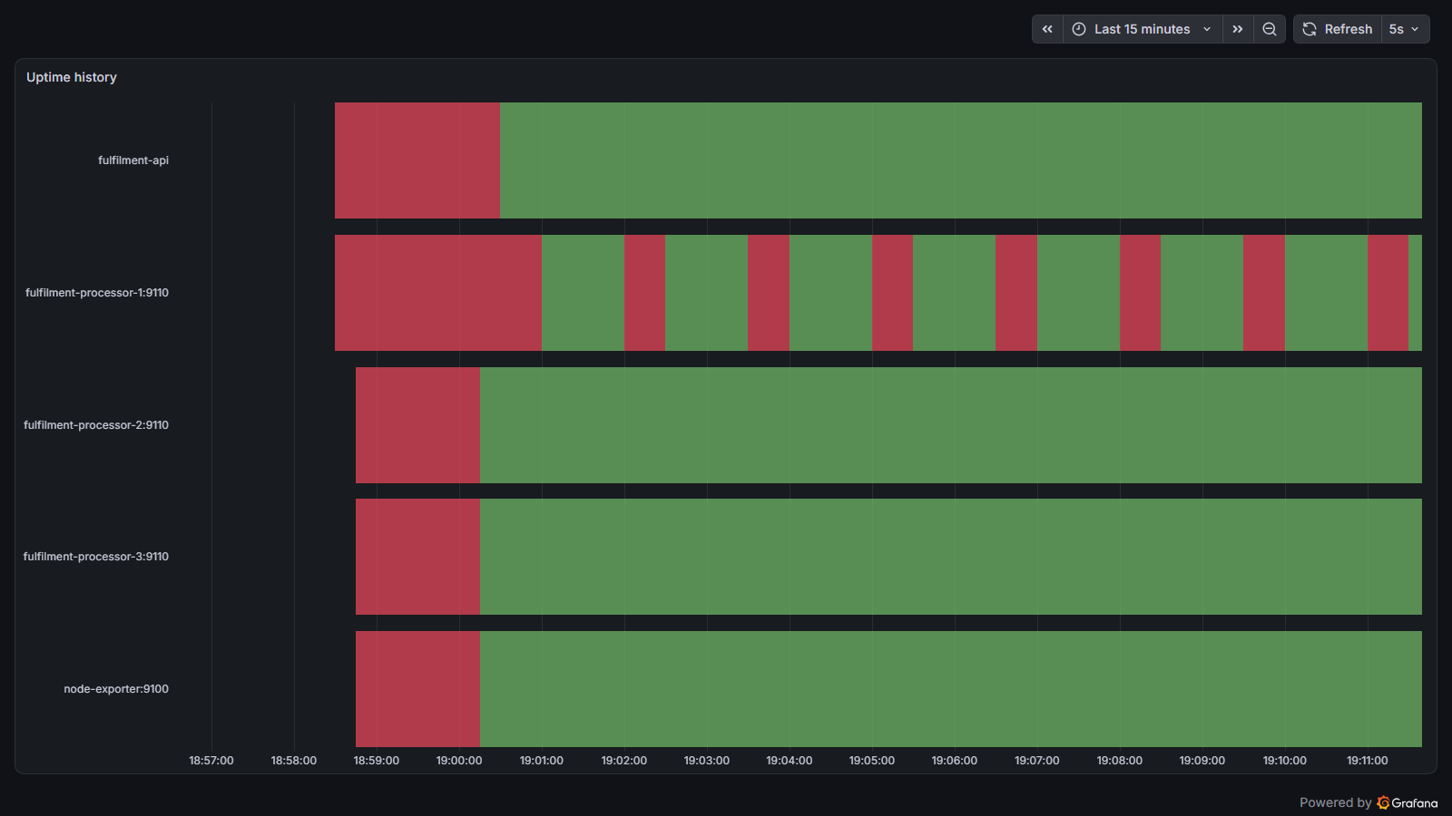1452x816 pixels.
Task: Click the fulfilment-processor-1:9110 row label
Action: pos(97,293)
